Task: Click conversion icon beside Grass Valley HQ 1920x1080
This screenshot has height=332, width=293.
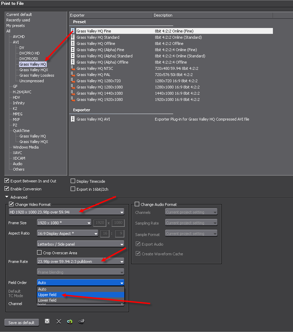Action: tap(73, 99)
